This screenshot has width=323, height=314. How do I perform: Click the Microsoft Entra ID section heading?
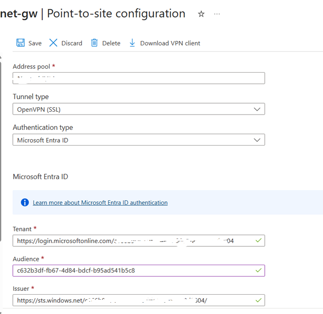pos(40,177)
